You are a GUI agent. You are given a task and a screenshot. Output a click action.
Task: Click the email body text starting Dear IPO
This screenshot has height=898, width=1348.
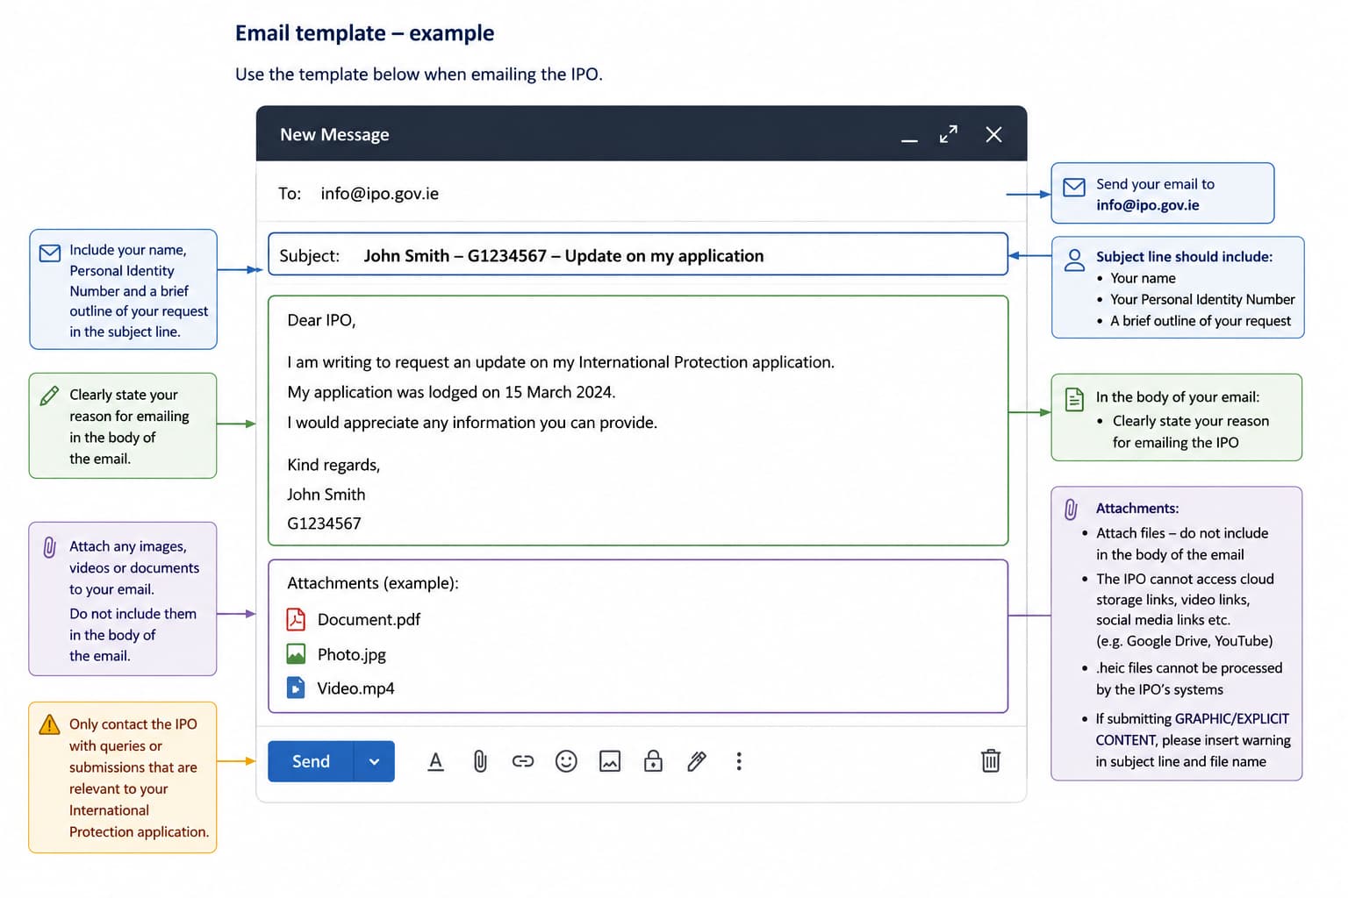638,421
